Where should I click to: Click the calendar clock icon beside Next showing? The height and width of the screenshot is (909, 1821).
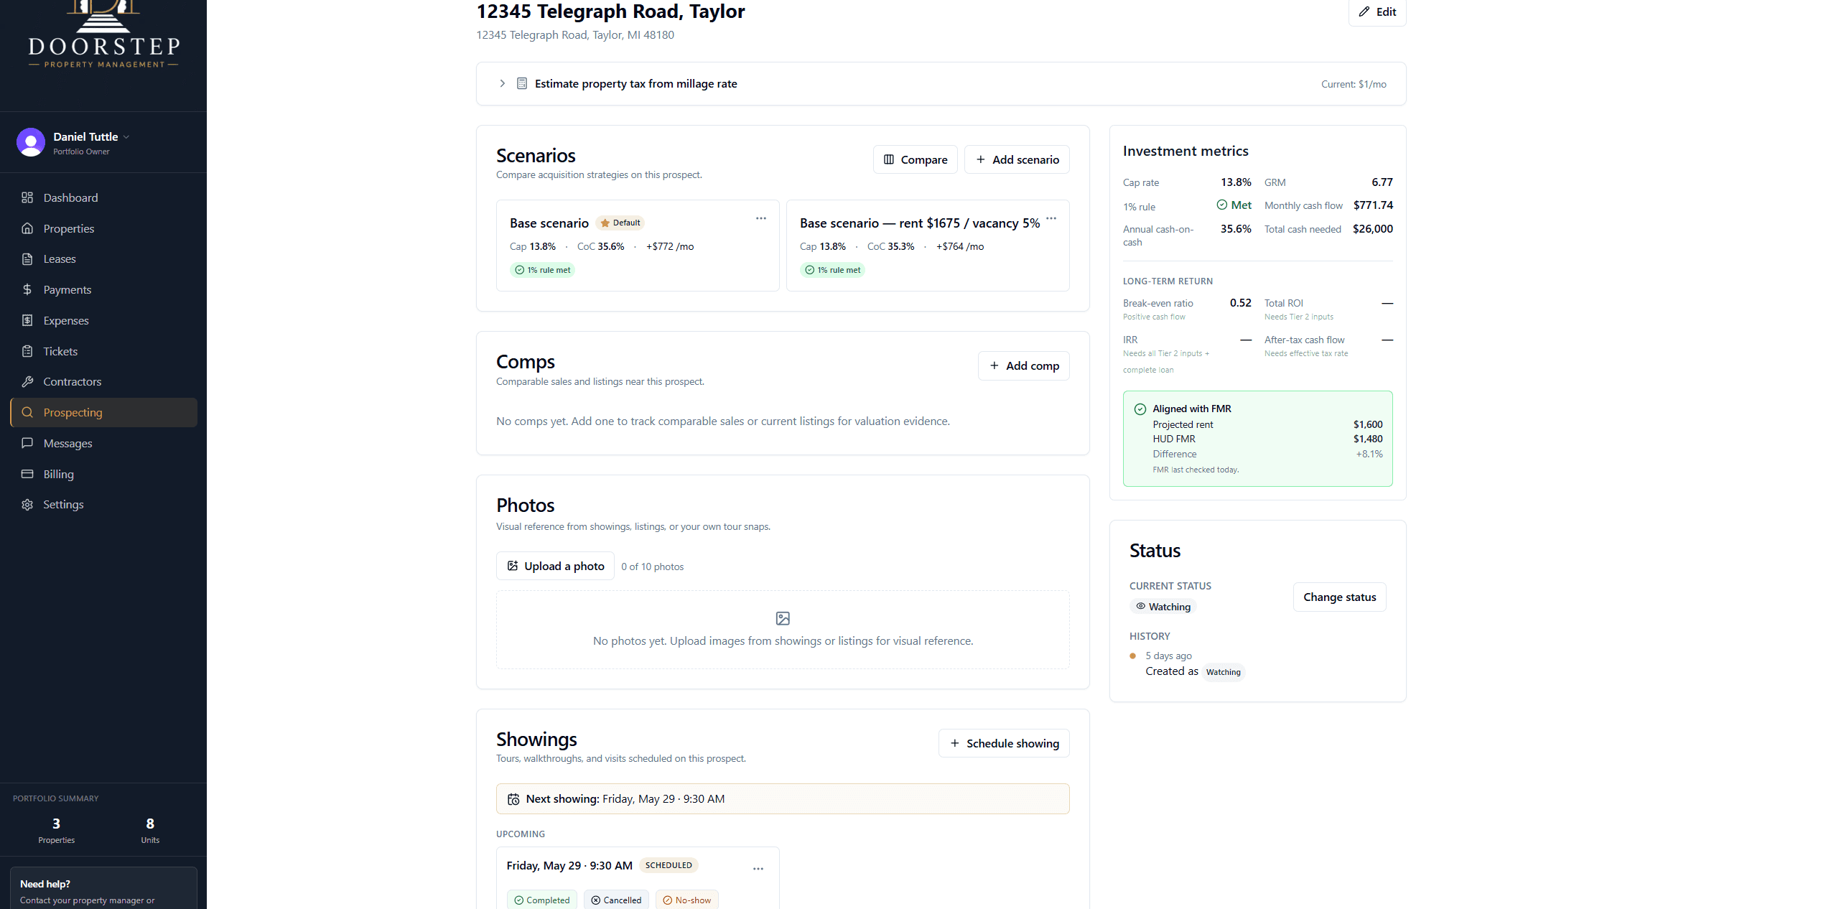[x=513, y=799]
